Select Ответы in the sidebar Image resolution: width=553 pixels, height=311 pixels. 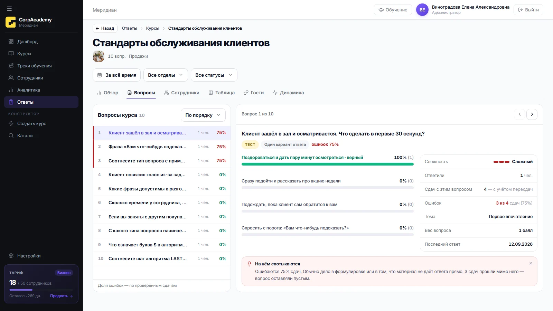(41, 102)
